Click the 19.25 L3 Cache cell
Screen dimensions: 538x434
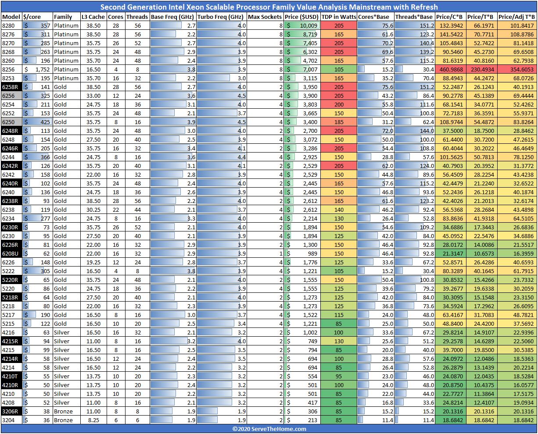point(93,262)
